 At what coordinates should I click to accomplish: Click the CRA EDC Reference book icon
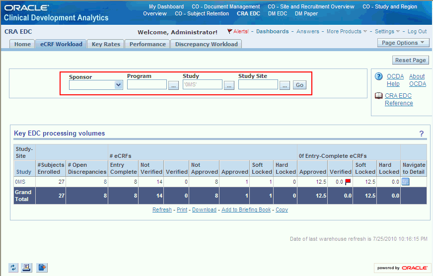point(378,96)
